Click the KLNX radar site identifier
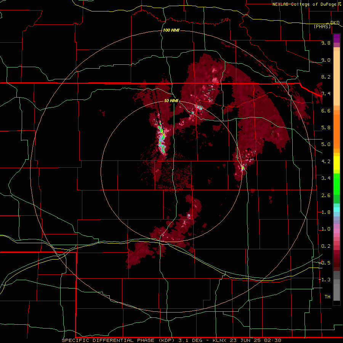 pos(220,340)
